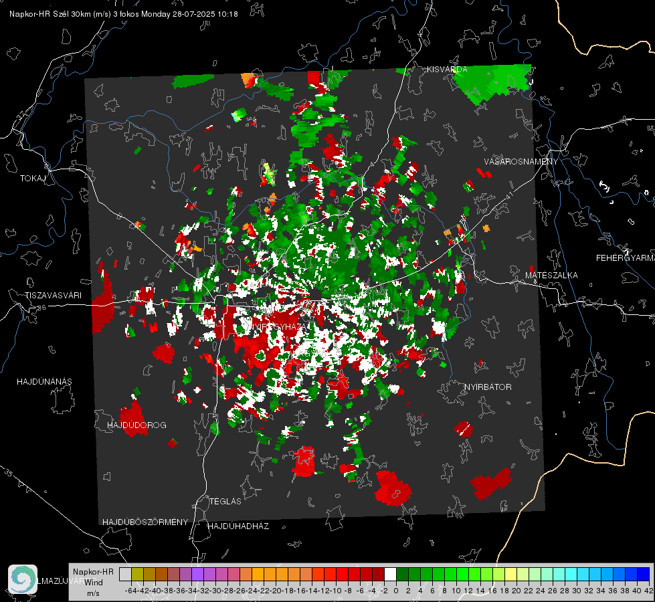The width and height of the screenshot is (655, 602).
Task: Select the TOKAJ city label
Action: pyautogui.click(x=33, y=179)
